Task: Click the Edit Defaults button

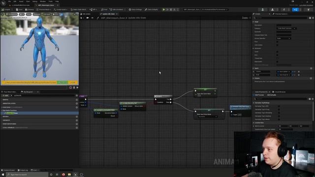Action: click(x=272, y=95)
